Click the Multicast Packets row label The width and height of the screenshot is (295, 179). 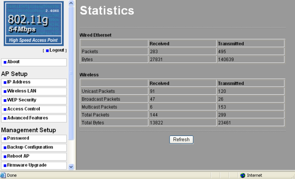pos(99,107)
